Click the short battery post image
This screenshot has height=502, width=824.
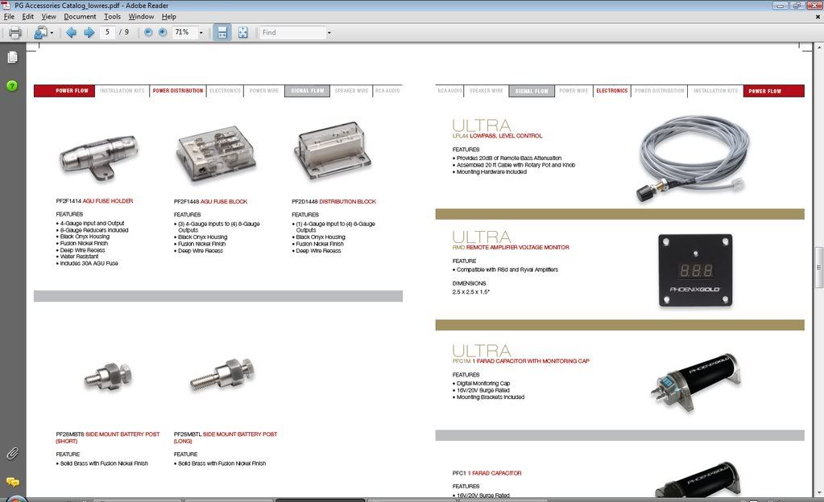tap(108, 376)
